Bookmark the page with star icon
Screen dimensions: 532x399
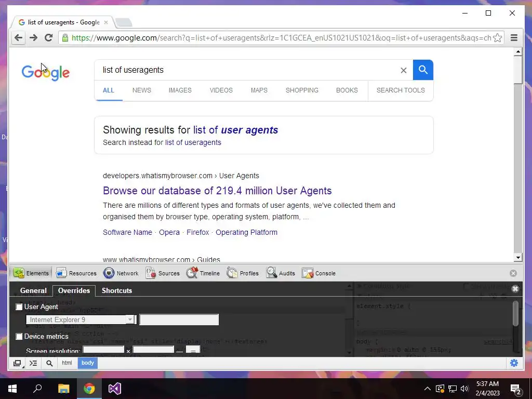click(497, 37)
